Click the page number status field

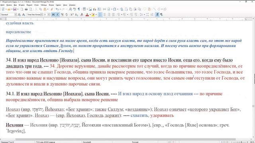[x=8, y=142]
